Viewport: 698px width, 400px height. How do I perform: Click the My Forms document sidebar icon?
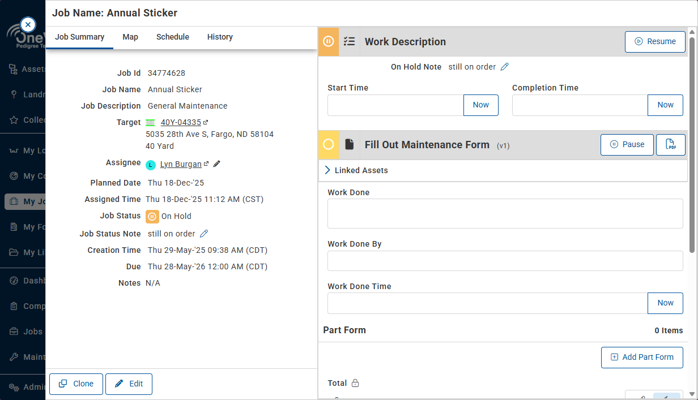14,227
